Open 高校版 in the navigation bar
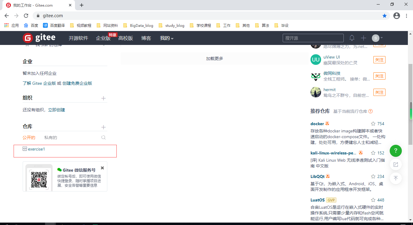The height and width of the screenshot is (225, 413). tap(125, 38)
